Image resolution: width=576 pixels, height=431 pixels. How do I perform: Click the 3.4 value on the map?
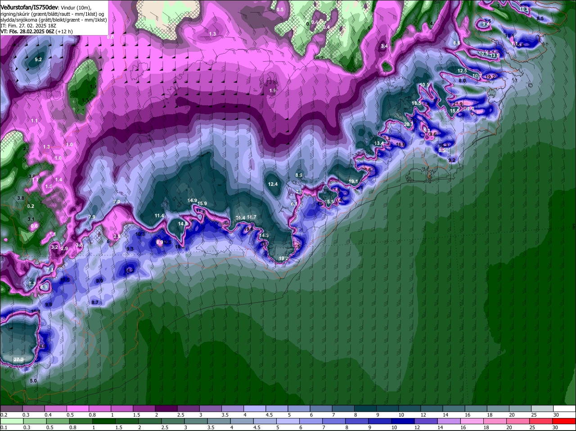point(384,46)
